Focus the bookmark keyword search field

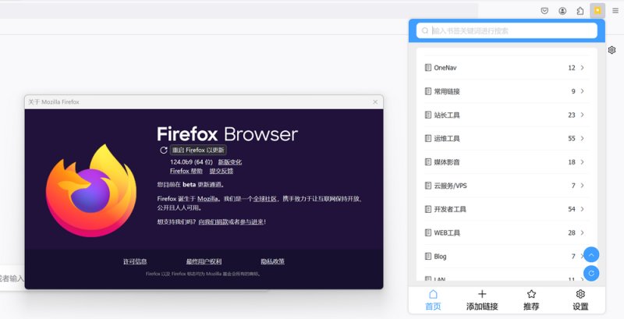coord(506,30)
